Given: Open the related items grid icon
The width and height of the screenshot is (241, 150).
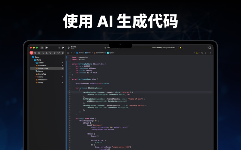Looking at the screenshot, I should [68, 53].
